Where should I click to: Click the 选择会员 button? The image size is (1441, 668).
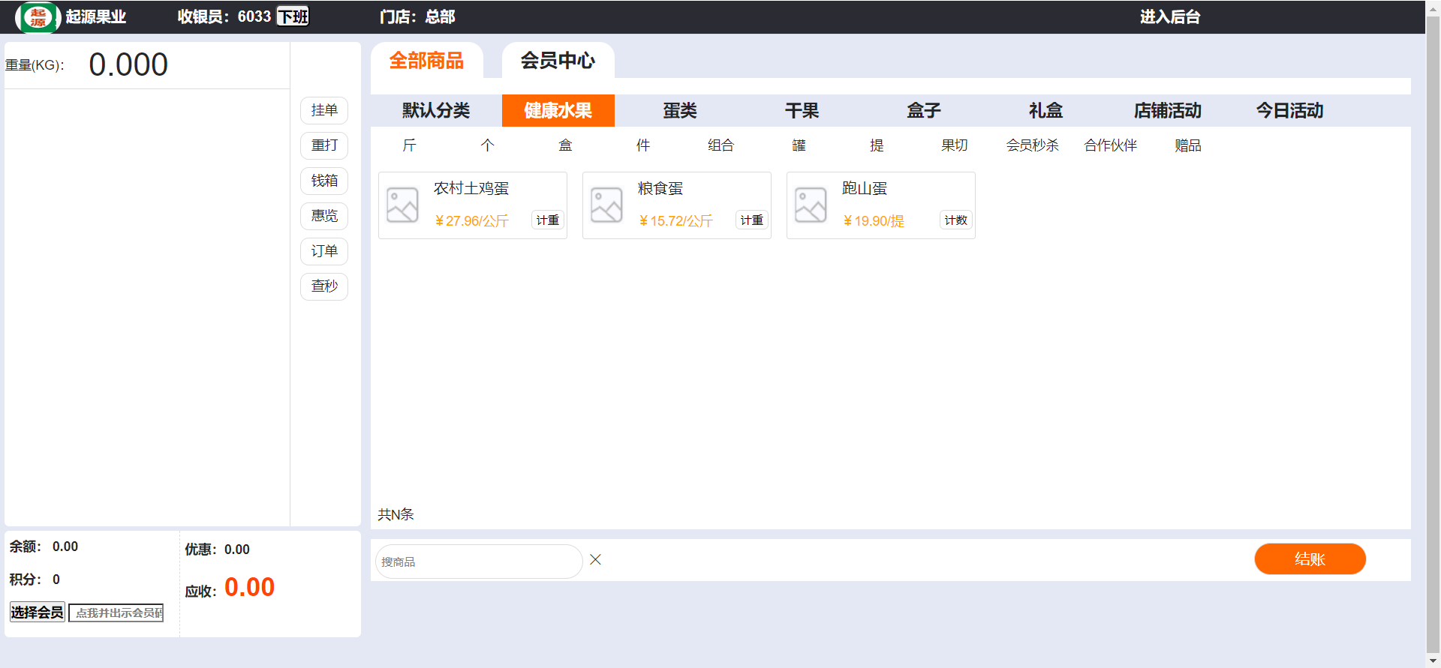click(x=37, y=613)
